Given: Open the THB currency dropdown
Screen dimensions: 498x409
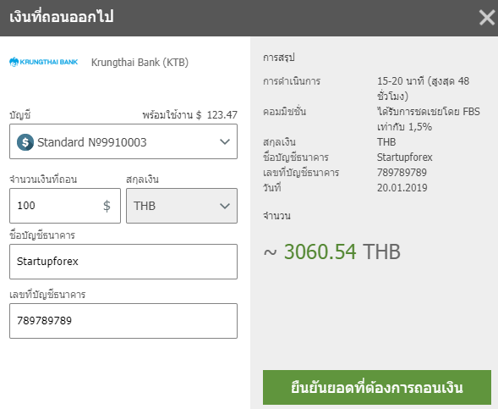Looking at the screenshot, I should 182,206.
